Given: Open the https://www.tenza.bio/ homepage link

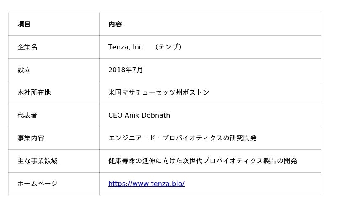Looking at the screenshot, I should coord(146,184).
